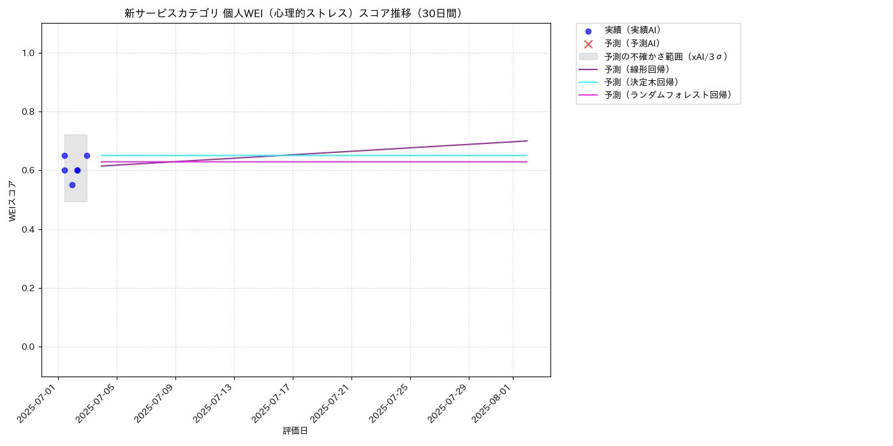Screen dimensions: 893x446
Task: Click the rightmost blue data point at 0.65
Action: click(87, 155)
